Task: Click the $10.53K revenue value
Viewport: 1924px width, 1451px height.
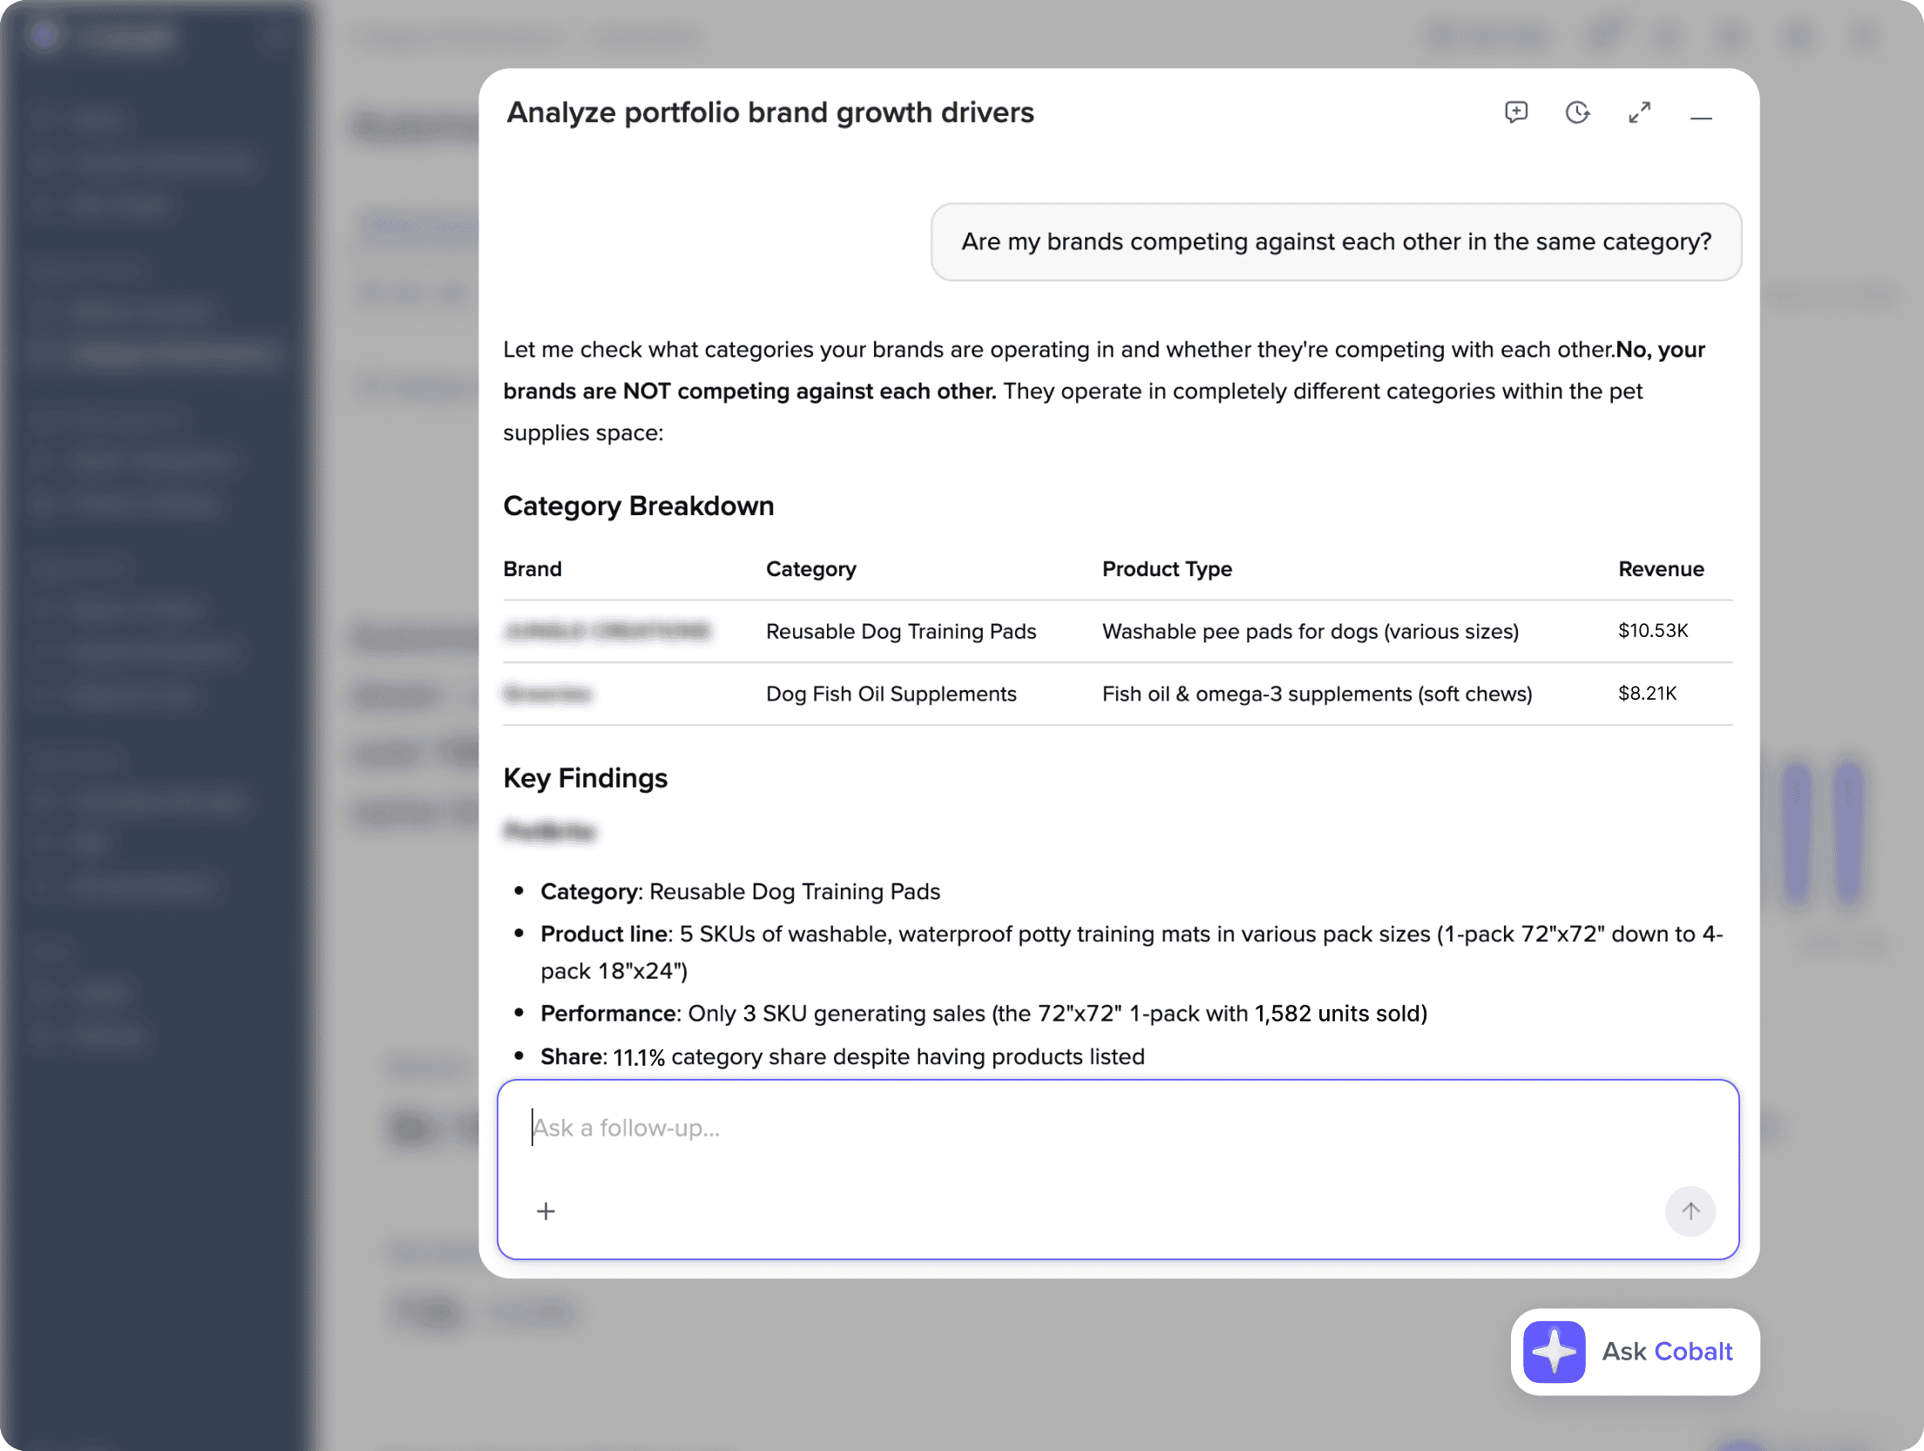Action: [1652, 630]
